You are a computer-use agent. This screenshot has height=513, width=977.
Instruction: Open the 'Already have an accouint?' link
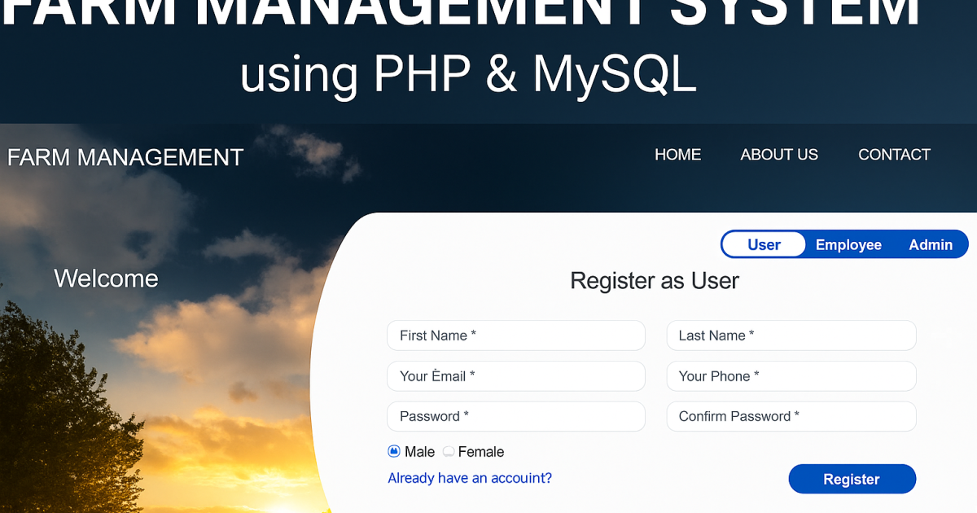(470, 478)
